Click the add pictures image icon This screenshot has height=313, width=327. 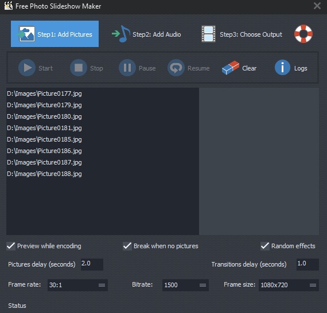tap(26, 34)
